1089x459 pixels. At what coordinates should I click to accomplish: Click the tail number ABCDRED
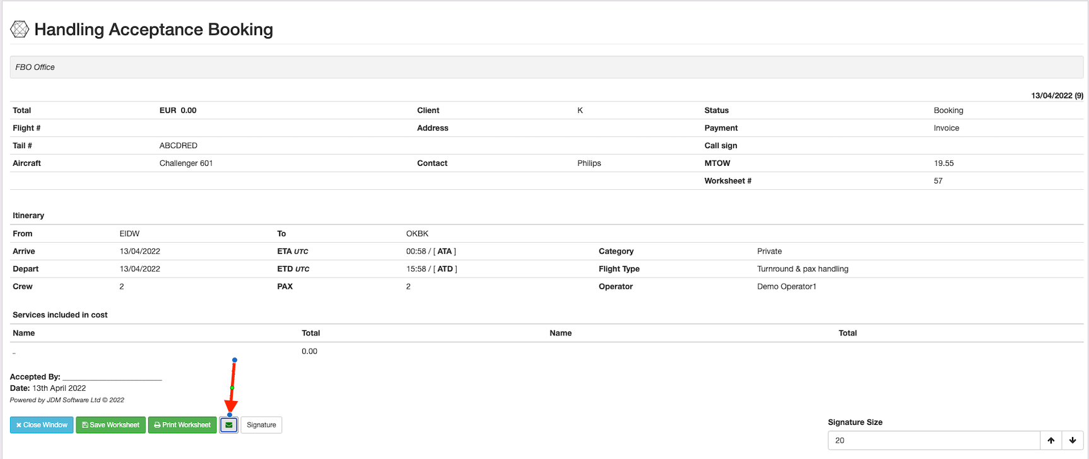(179, 146)
